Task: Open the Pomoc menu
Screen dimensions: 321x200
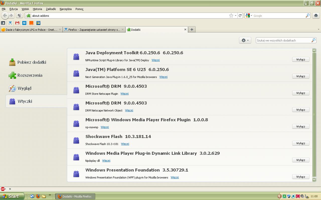Action: (79, 9)
